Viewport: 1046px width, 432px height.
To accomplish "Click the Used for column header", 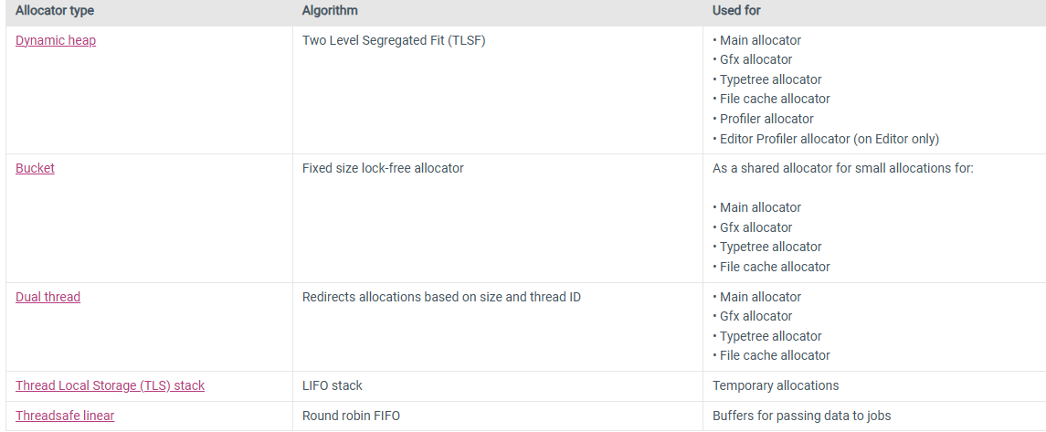I will tap(736, 11).
